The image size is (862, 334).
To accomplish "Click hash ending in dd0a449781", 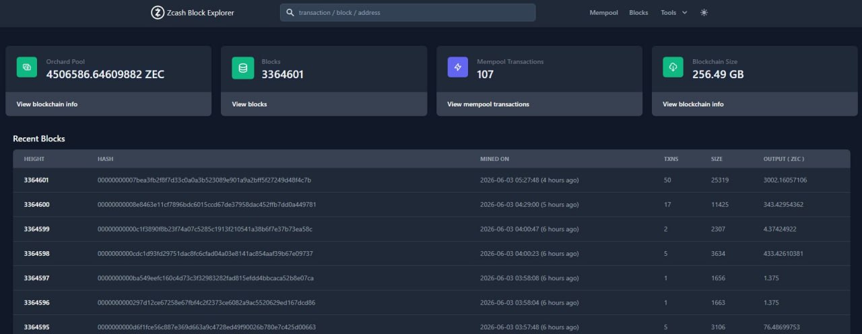I will (207, 204).
